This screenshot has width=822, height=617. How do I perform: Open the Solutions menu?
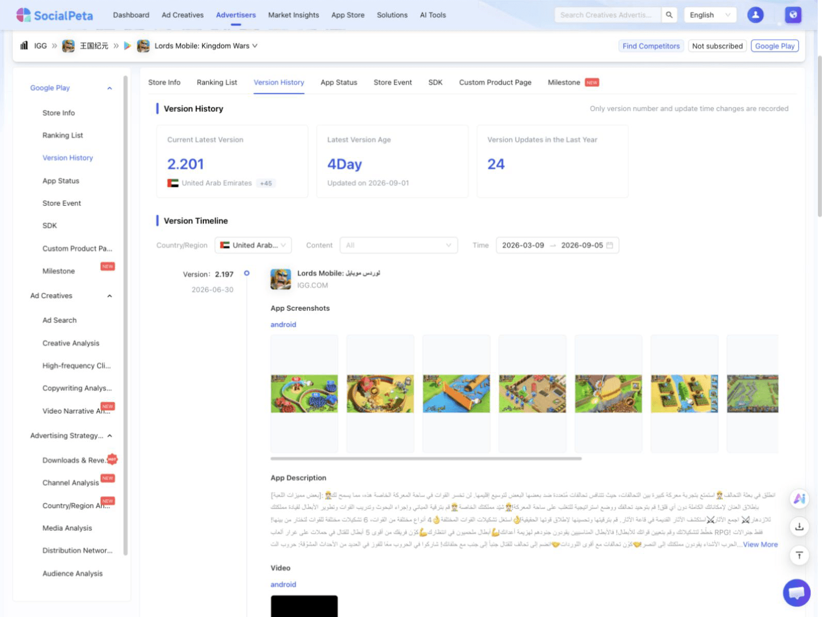click(x=392, y=15)
